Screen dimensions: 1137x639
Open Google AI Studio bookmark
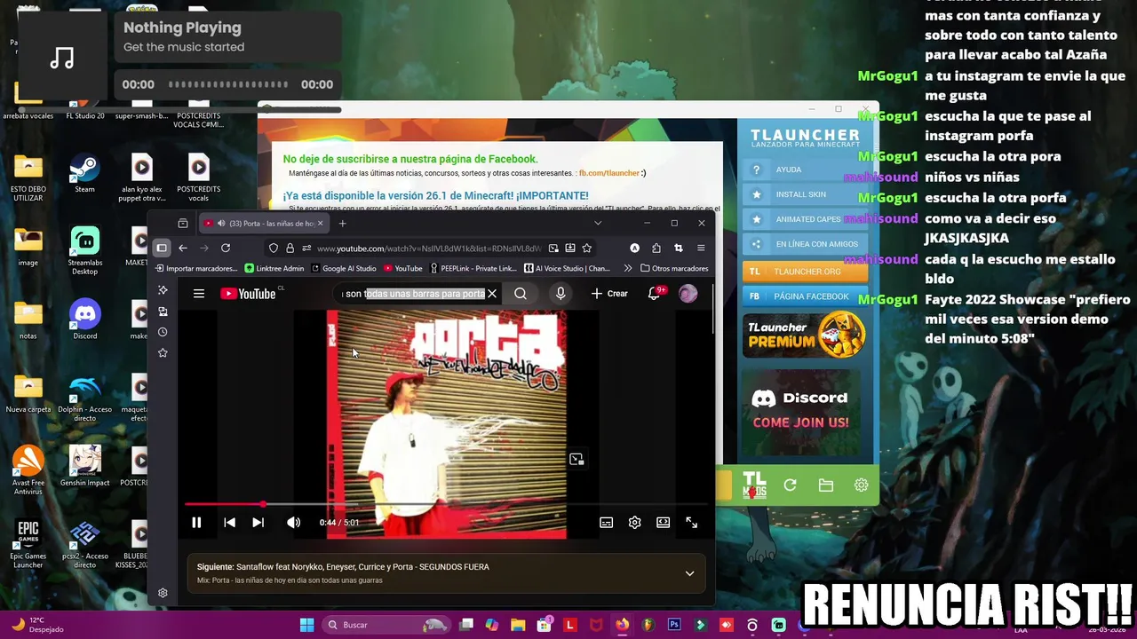pyautogui.click(x=344, y=268)
